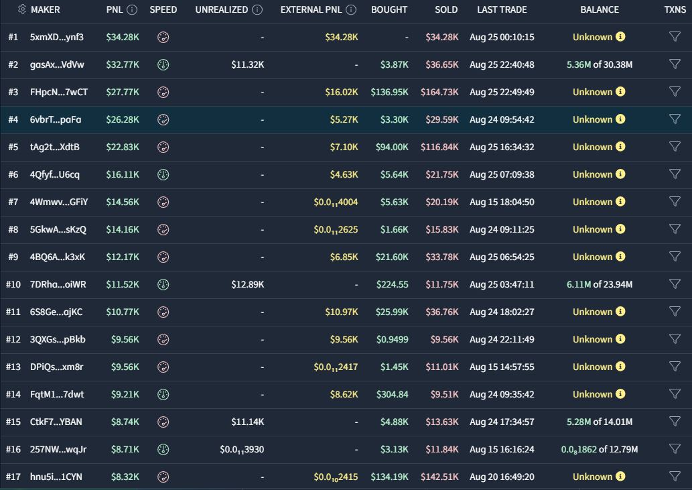Viewport: 692px width, 490px height.
Task: Click the PNL info icon
Action: (x=132, y=9)
